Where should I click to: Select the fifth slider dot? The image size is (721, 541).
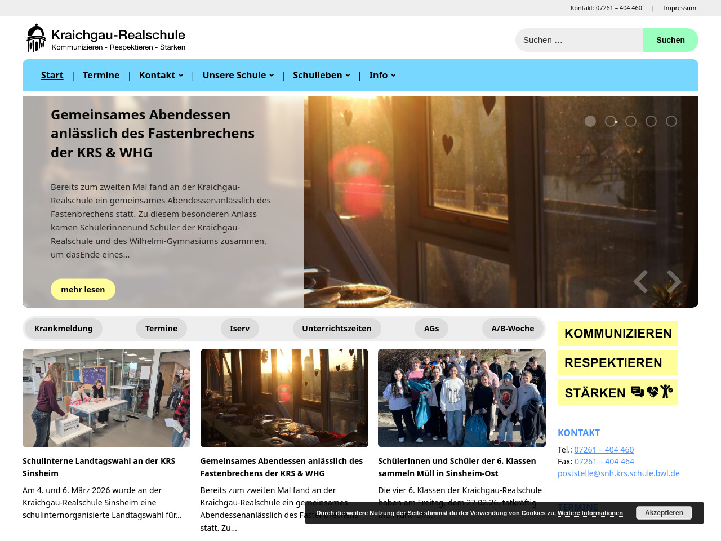point(671,121)
